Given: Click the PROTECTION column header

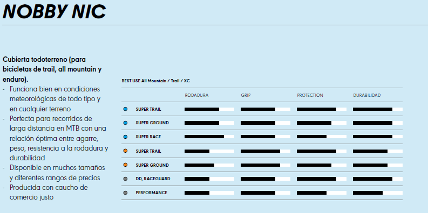Looking at the screenshot, I should point(310,96).
